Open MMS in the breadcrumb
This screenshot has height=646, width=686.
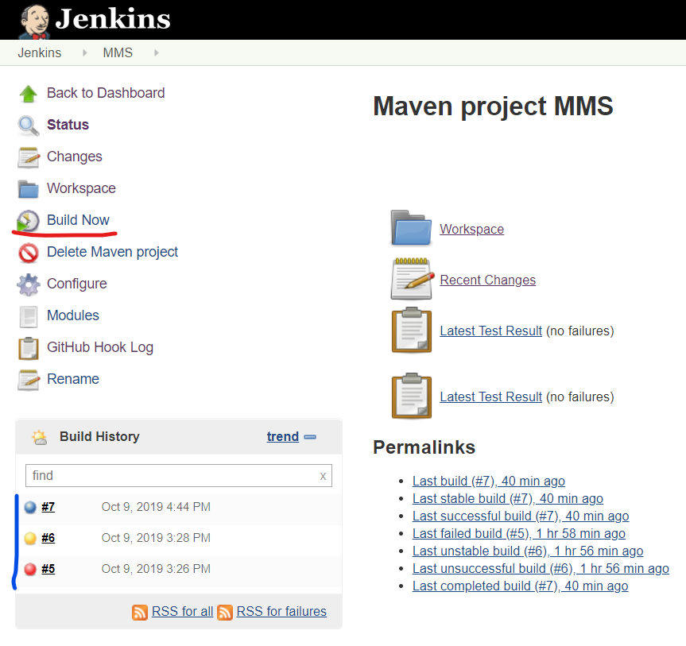118,53
